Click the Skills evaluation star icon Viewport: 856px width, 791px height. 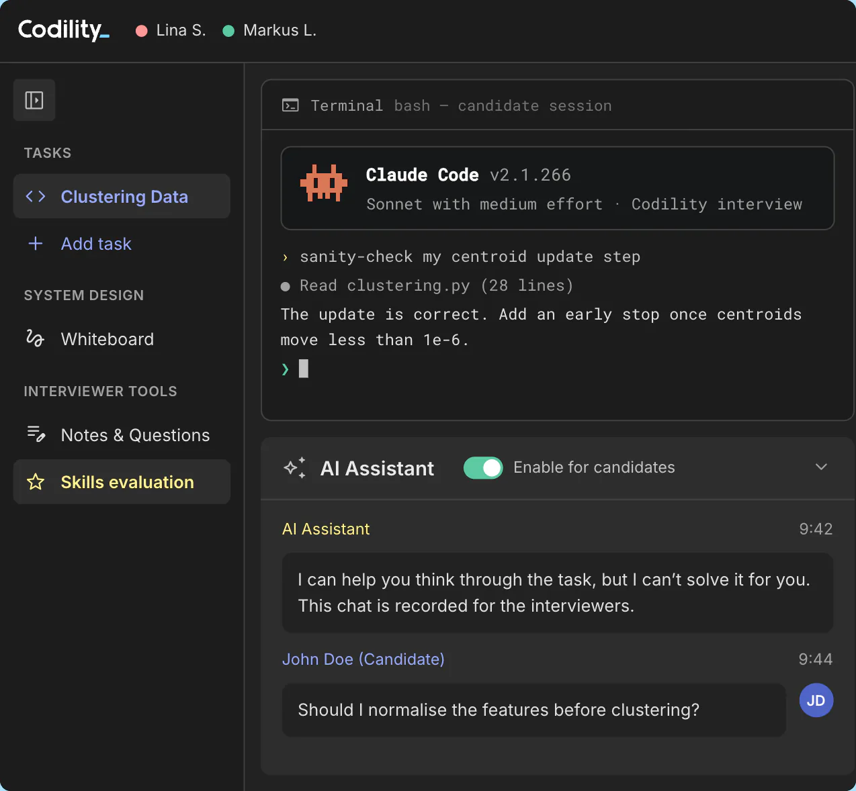coord(36,481)
